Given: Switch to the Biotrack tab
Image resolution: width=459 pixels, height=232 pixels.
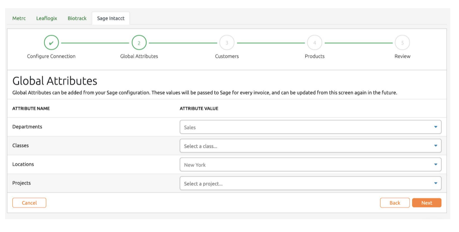Looking at the screenshot, I should tap(77, 18).
